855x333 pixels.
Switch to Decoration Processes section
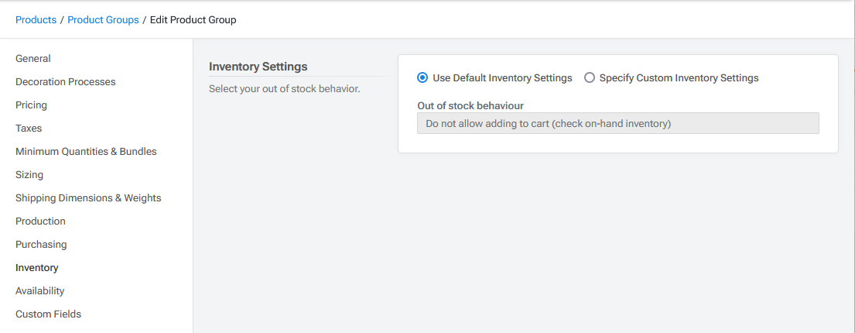[65, 82]
